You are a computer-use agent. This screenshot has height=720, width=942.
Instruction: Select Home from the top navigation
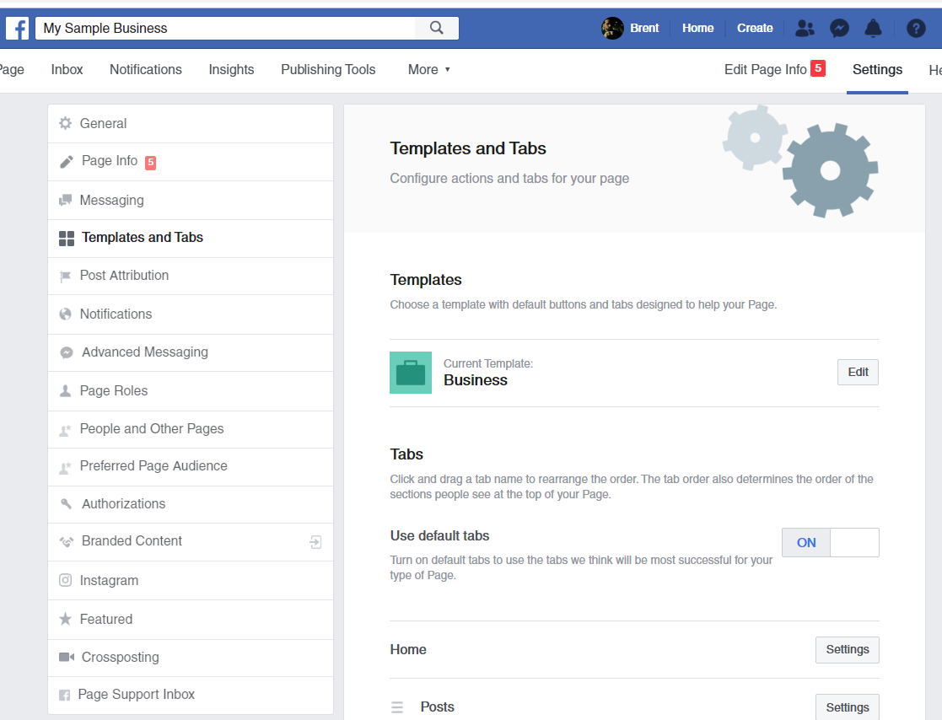coord(697,28)
